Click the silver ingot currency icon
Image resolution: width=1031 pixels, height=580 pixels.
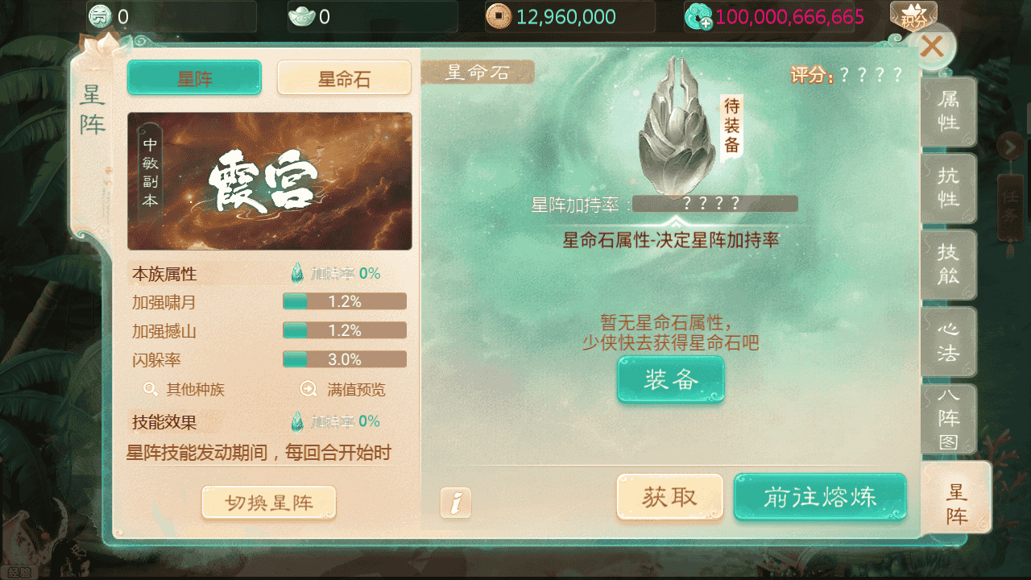point(300,16)
